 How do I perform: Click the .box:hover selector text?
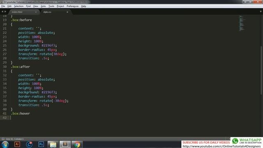tap(21, 113)
